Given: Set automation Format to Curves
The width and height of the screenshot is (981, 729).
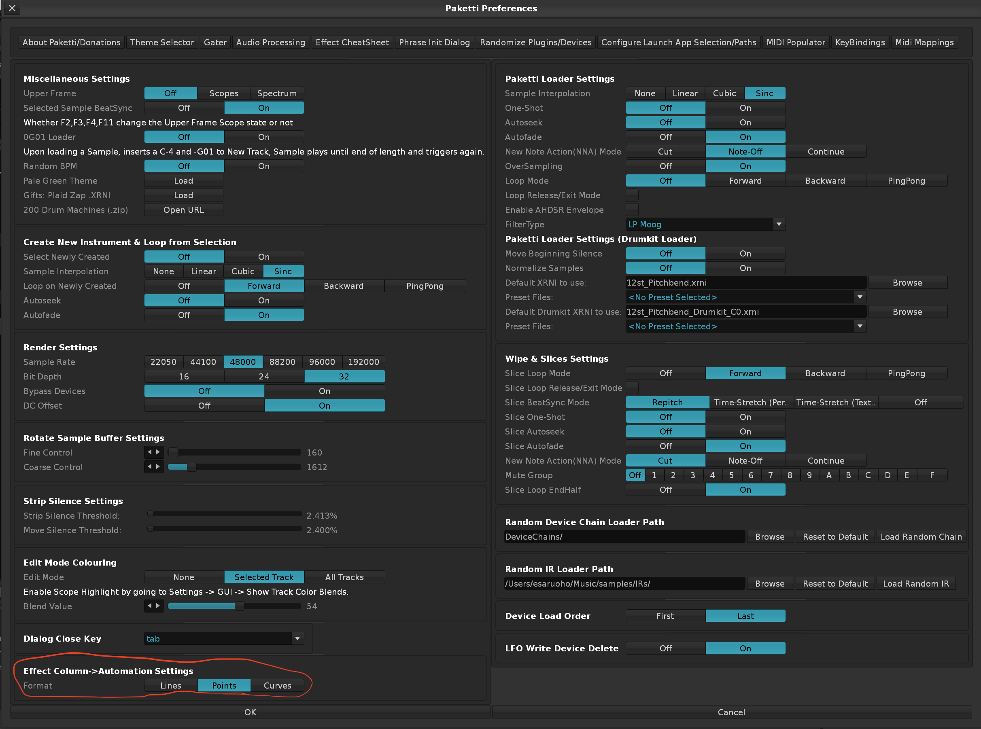Looking at the screenshot, I should (277, 685).
